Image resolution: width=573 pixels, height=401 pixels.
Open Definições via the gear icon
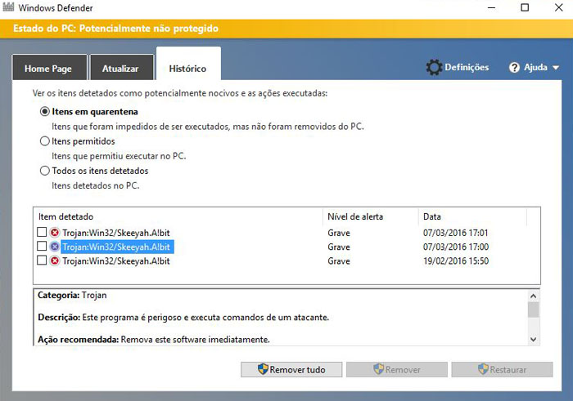[434, 68]
